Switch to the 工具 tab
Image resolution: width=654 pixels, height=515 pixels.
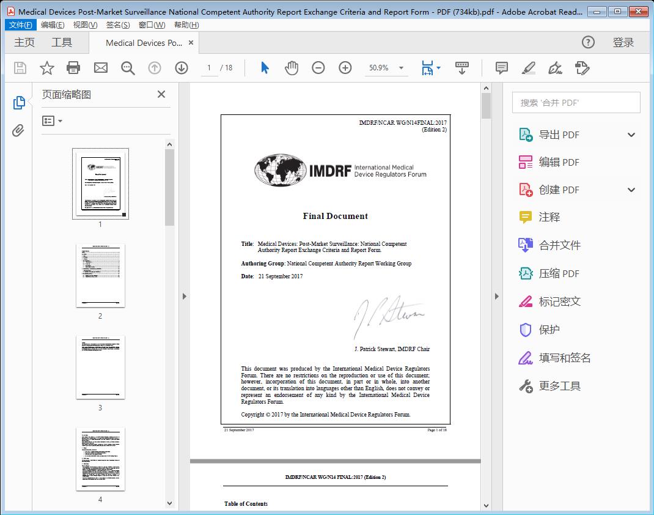(x=62, y=43)
